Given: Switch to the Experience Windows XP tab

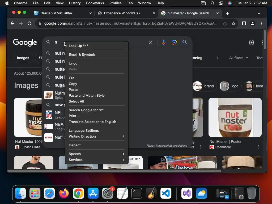Looking at the screenshot, I should point(126,13).
